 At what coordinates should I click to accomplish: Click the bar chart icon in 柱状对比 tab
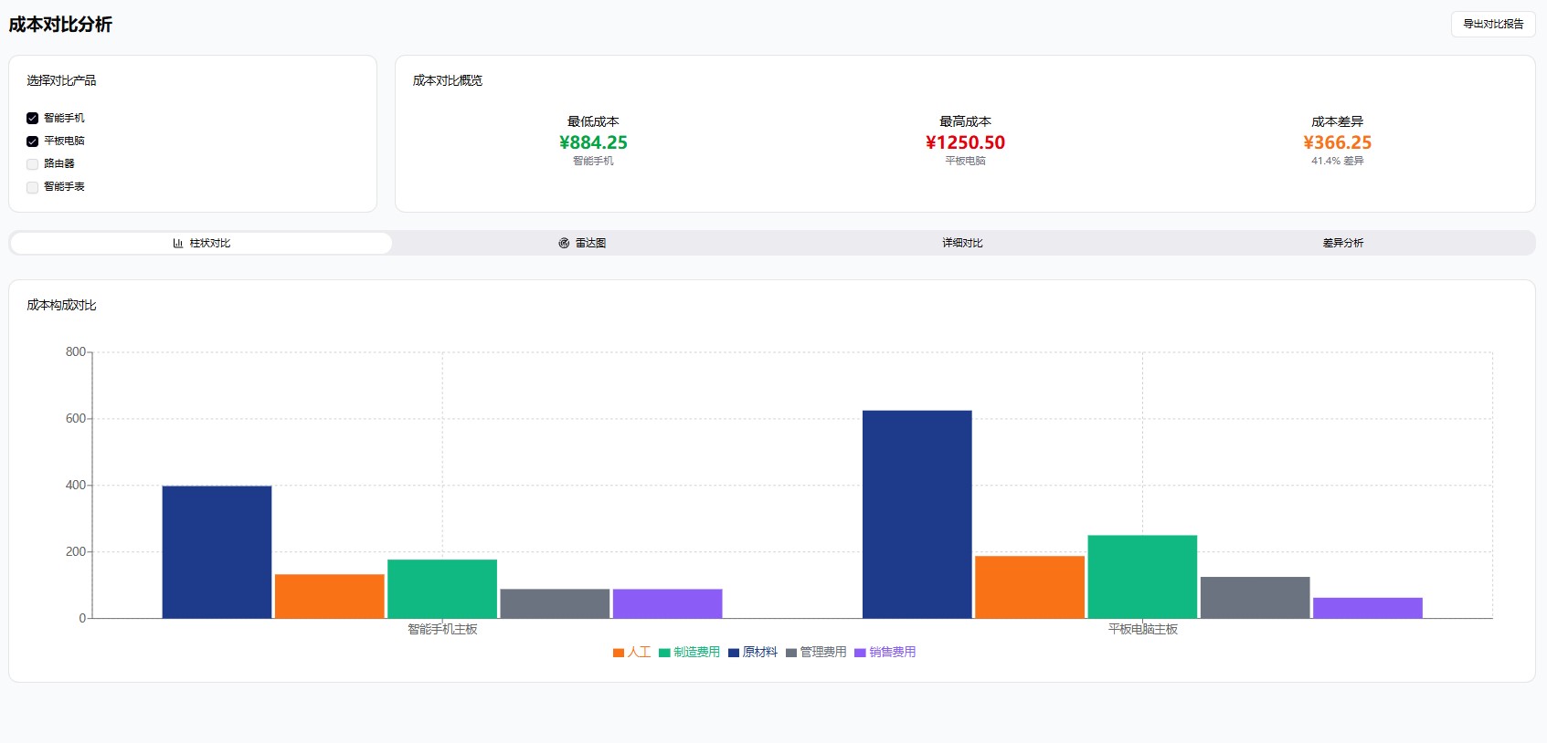(178, 243)
